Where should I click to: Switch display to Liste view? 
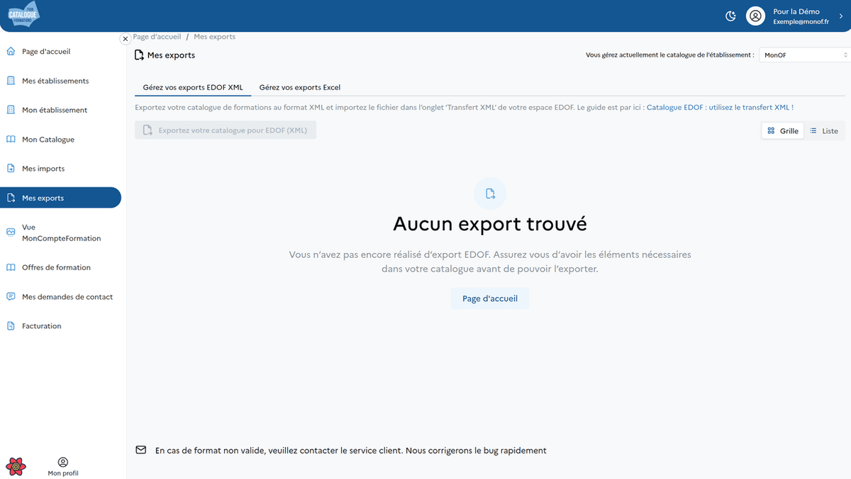(x=825, y=130)
